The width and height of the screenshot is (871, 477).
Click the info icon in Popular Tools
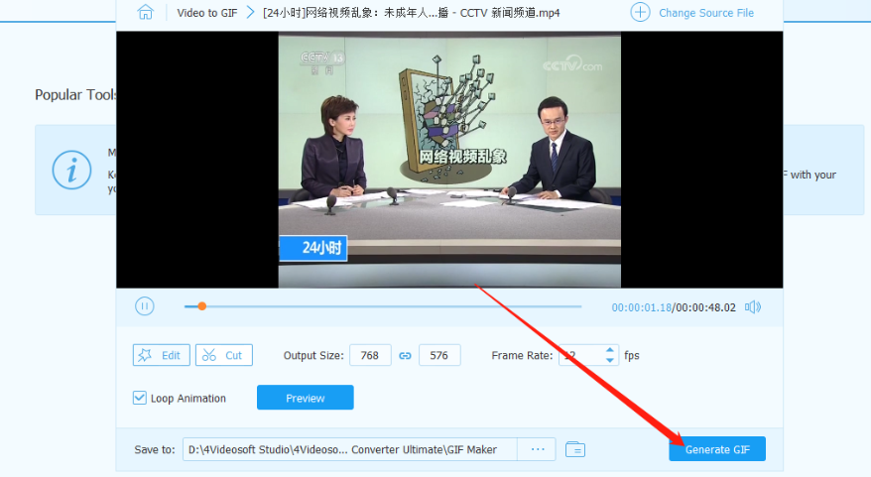point(71,170)
